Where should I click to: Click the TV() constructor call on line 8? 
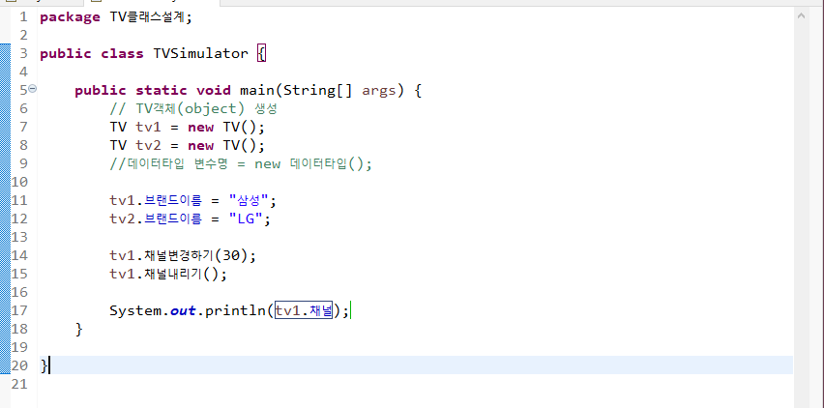click(x=240, y=145)
